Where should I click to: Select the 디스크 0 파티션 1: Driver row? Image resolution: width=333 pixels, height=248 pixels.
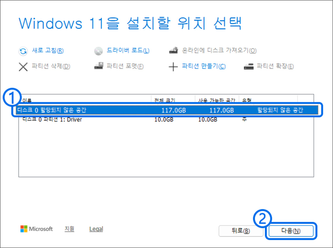166,120
